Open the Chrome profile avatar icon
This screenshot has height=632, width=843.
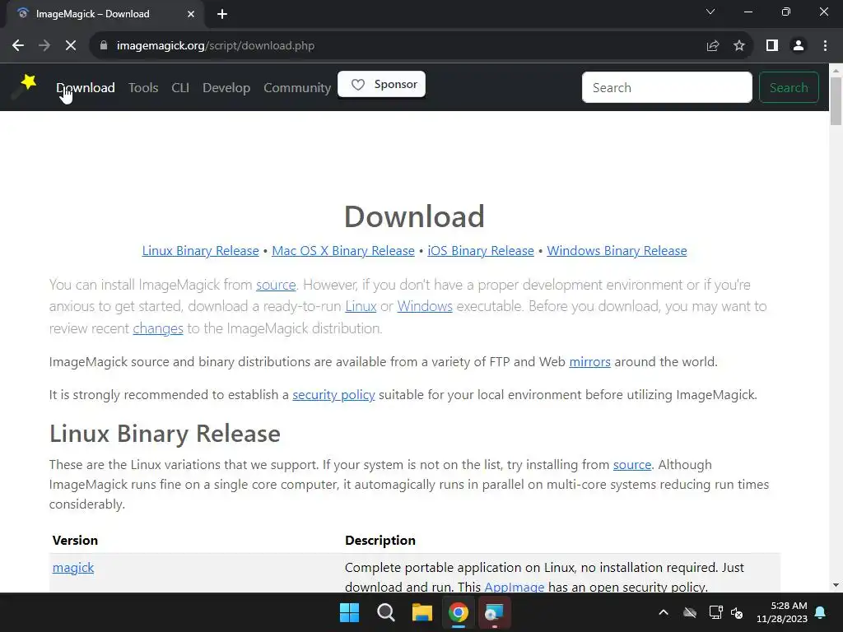[x=799, y=46]
